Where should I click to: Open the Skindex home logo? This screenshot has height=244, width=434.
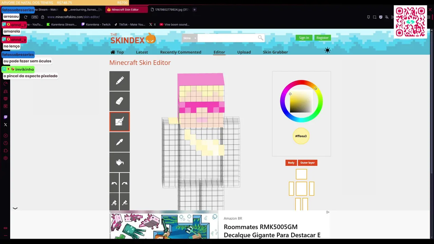tap(133, 38)
